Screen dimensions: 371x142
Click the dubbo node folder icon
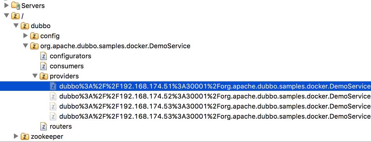25,26
